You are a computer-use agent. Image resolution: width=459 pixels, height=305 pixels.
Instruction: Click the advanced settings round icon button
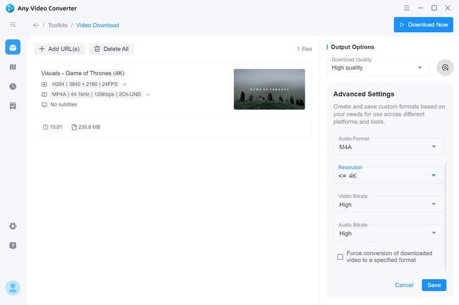[x=445, y=68]
